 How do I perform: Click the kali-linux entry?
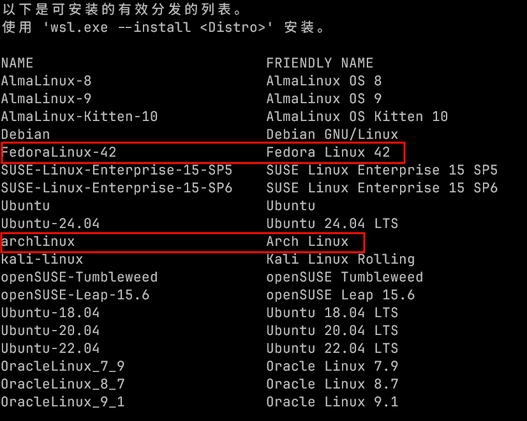[42, 259]
